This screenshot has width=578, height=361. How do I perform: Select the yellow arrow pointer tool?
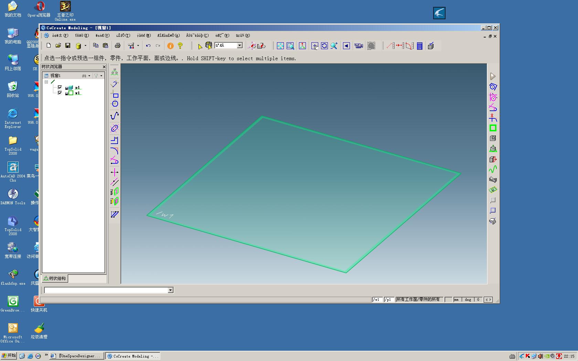click(x=200, y=46)
